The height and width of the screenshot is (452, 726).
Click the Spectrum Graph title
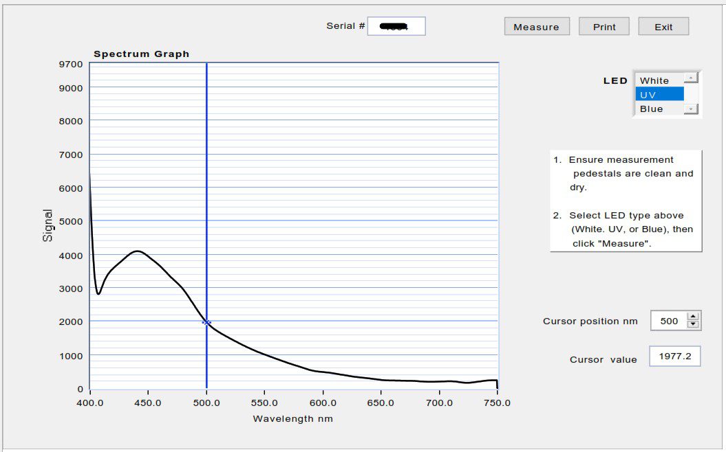pos(141,54)
